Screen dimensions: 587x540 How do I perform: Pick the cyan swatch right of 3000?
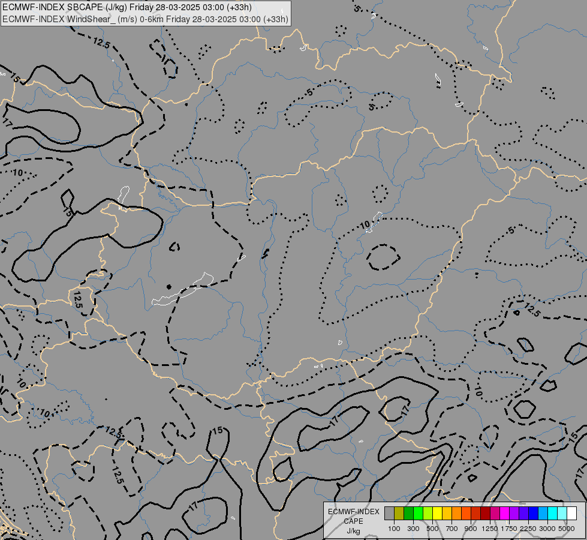pos(553,513)
